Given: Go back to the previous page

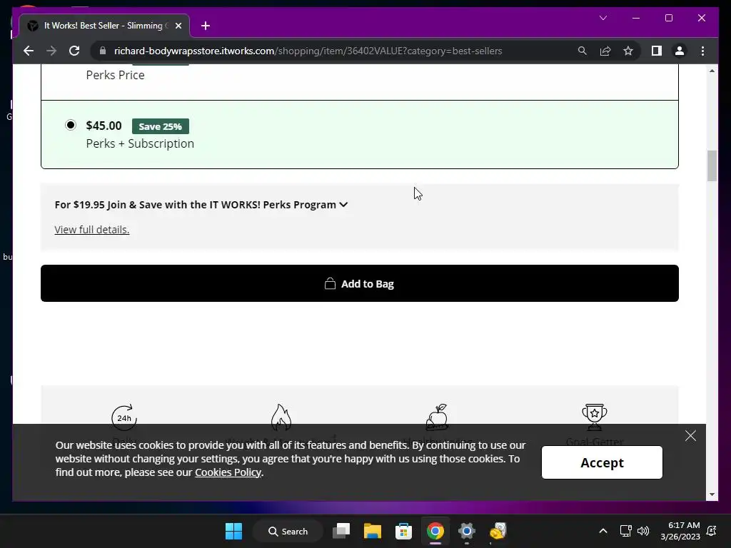Looking at the screenshot, I should [x=29, y=51].
